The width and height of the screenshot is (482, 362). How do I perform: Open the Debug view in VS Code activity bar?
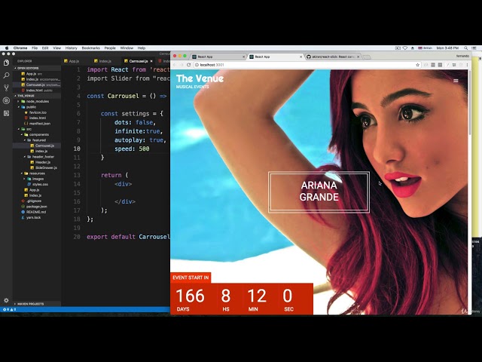tap(6, 100)
